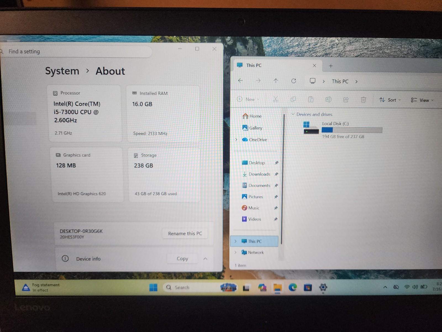Screen dimensions: 442x332
Task: Click the Device info circle icon
Action: coord(65,258)
